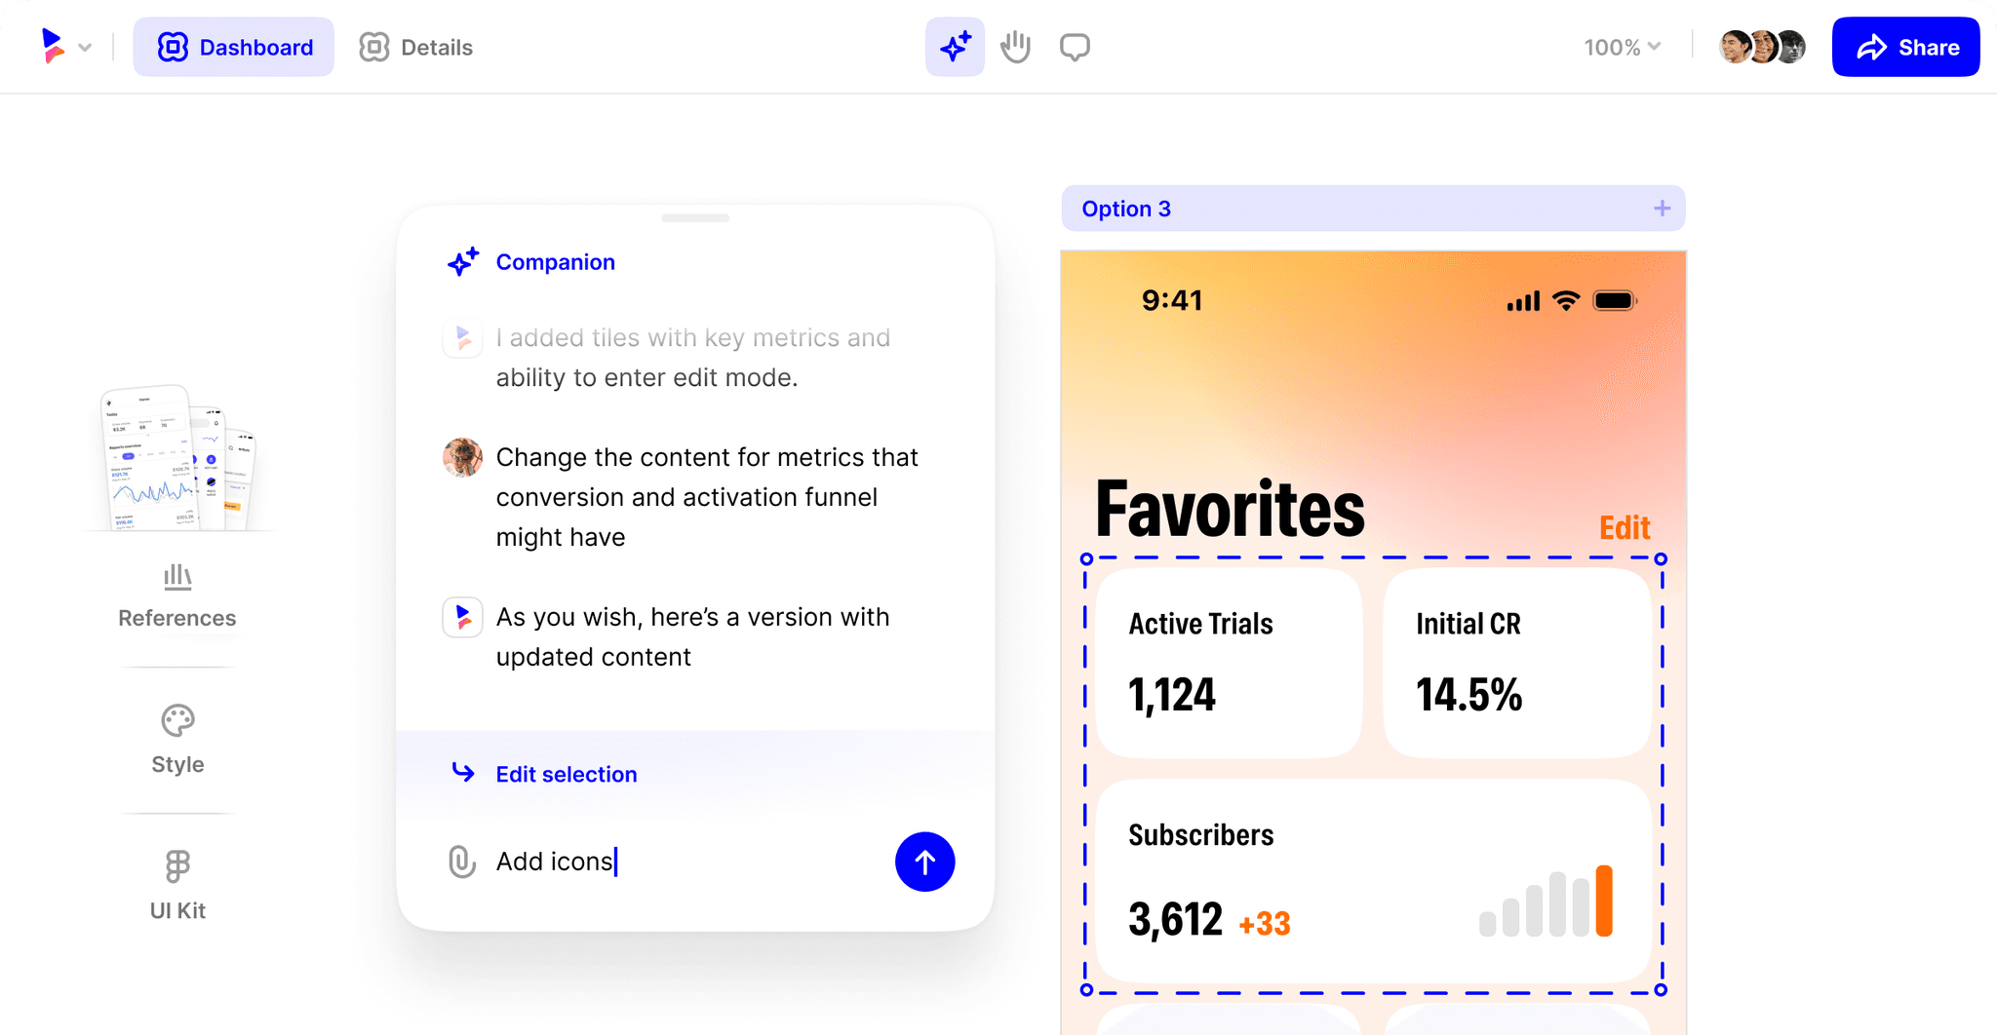Screen dimensions: 1997x1035
Task: Focus the Add icons input field
Action: click(555, 861)
